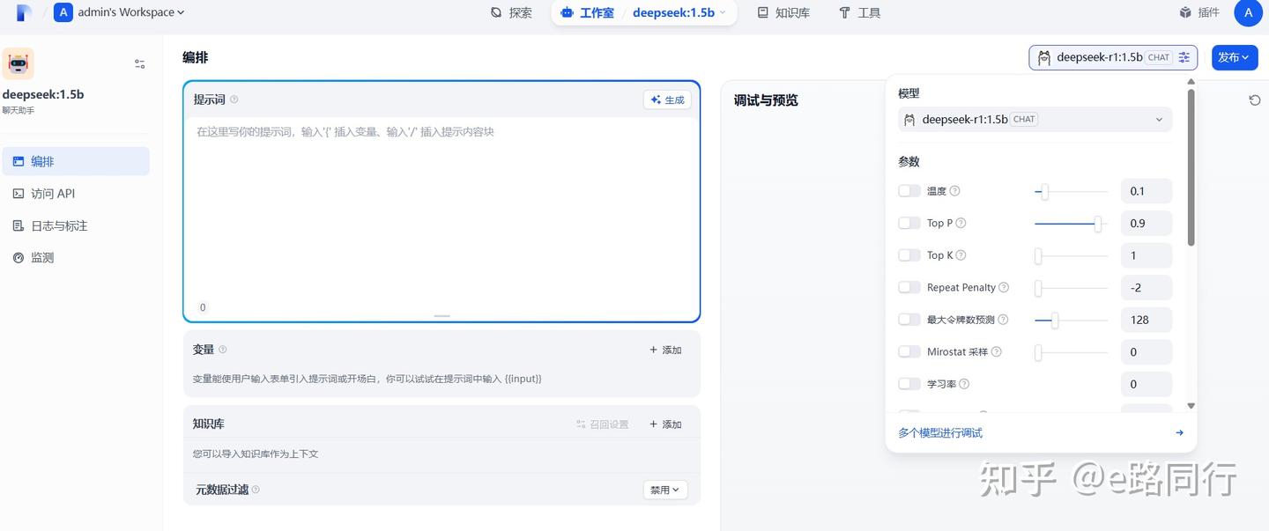This screenshot has height=531, width=1269.
Task: Toggle the 温度 parameter switch
Action: tap(909, 191)
